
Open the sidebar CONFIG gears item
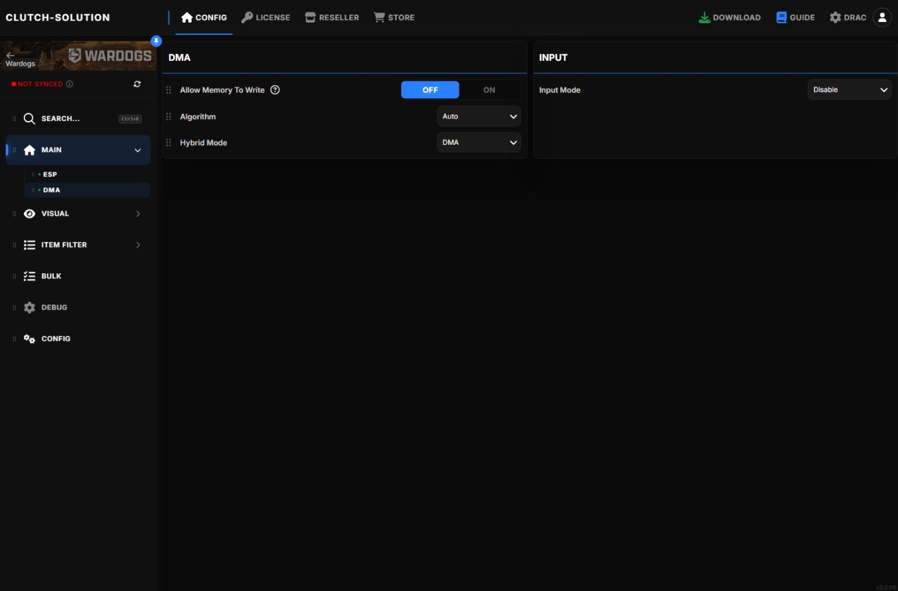pos(78,339)
